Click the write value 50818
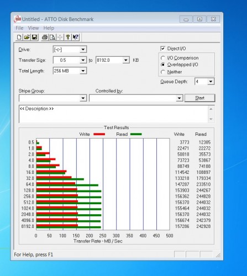This screenshot has height=276, width=247. (x=183, y=154)
